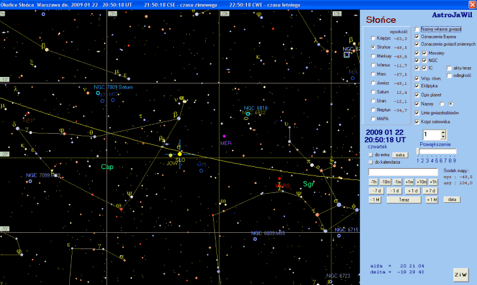
Task: Select the first unselected Nazwy radio option
Action: (x=442, y=104)
